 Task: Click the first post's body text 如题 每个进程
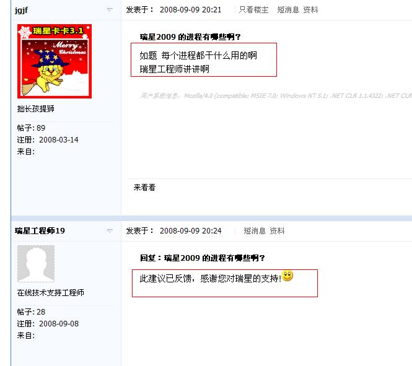click(198, 55)
